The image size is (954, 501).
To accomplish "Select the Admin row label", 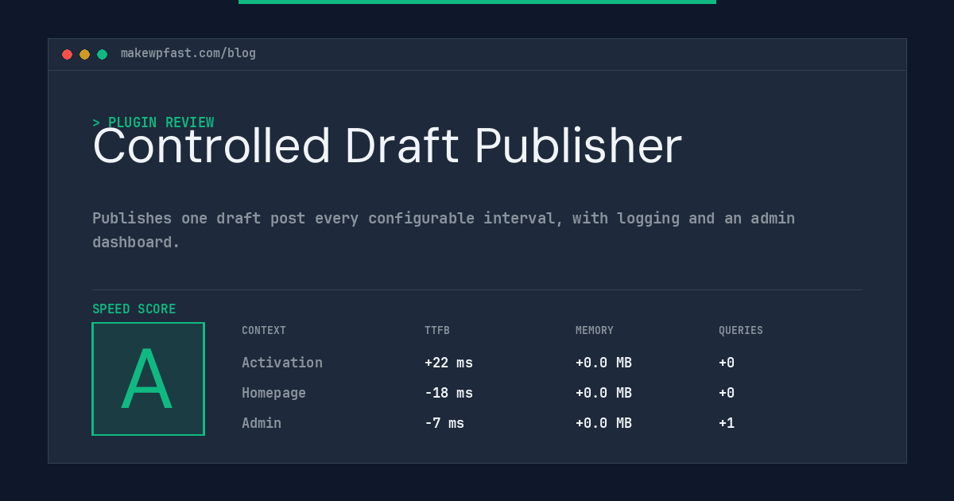I will (x=262, y=423).
